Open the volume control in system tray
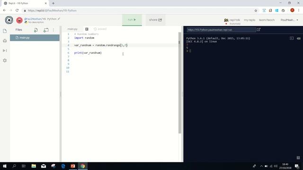The height and width of the screenshot is (170, 303). tap(276, 166)
